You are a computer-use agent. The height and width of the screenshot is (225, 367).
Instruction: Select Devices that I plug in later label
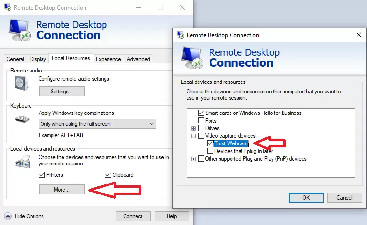pos(244,151)
